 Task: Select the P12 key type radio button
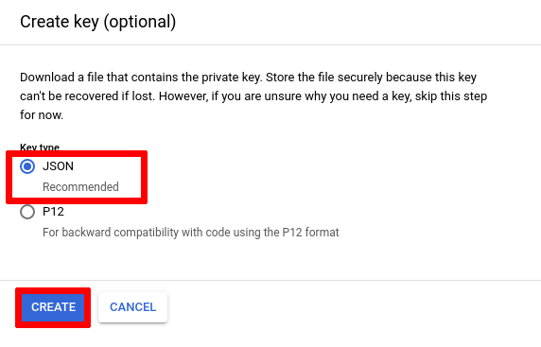(27, 212)
